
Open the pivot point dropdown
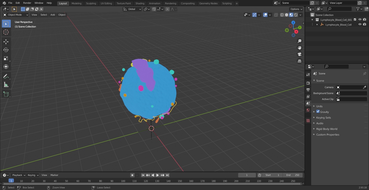coord(147,9)
